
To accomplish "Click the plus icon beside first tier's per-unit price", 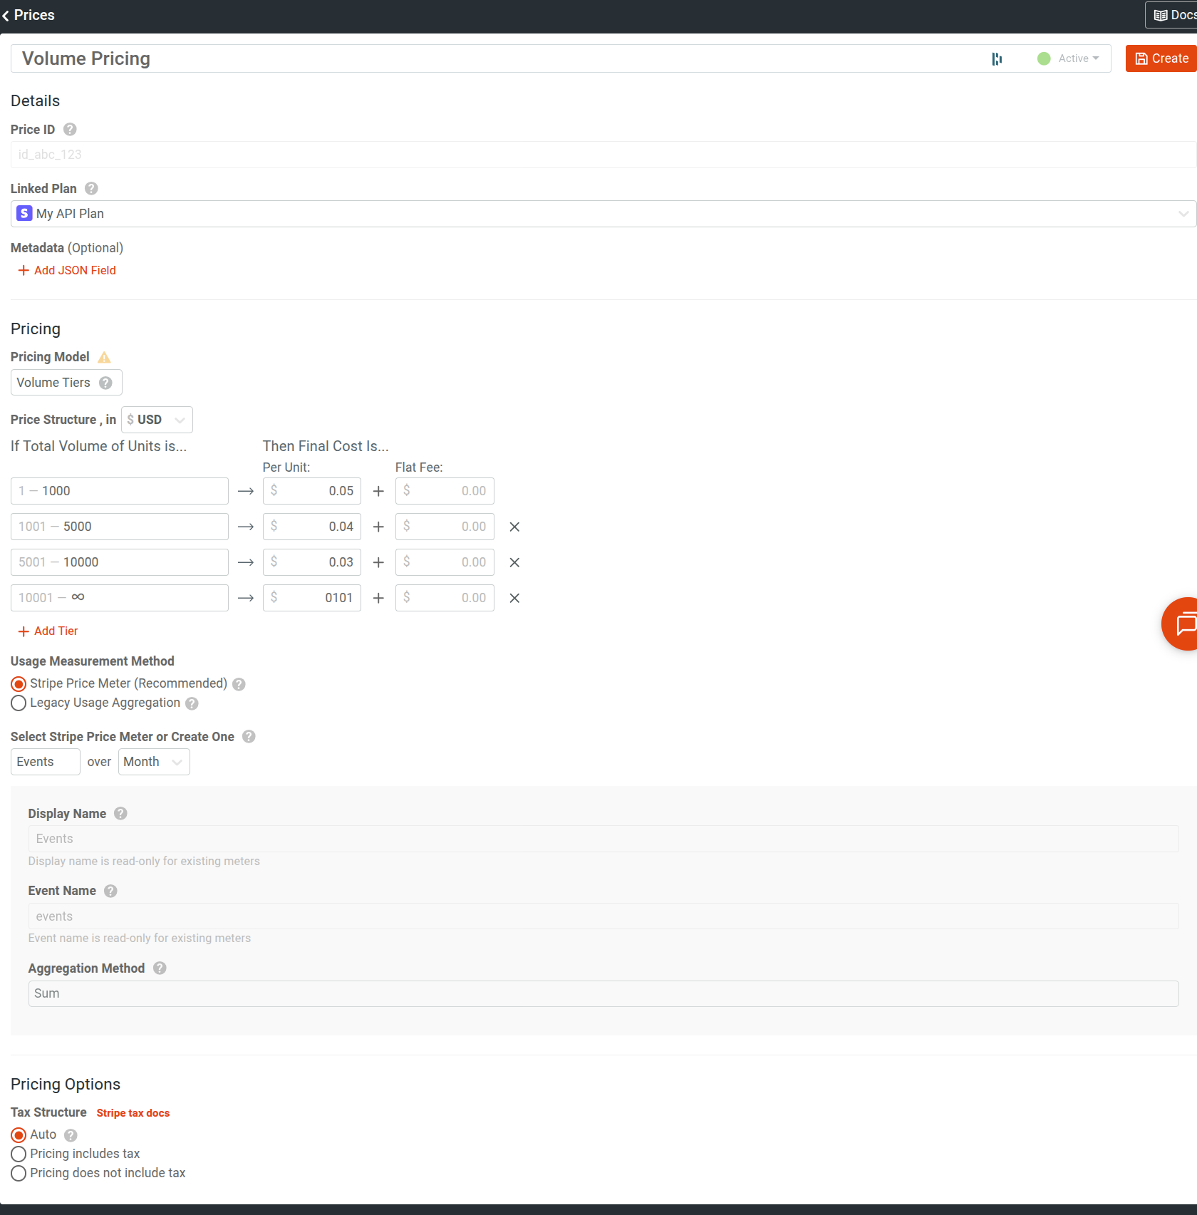I will [378, 491].
